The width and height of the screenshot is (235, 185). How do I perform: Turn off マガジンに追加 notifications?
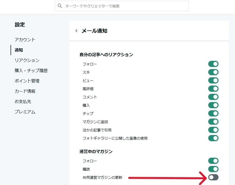click(213, 122)
